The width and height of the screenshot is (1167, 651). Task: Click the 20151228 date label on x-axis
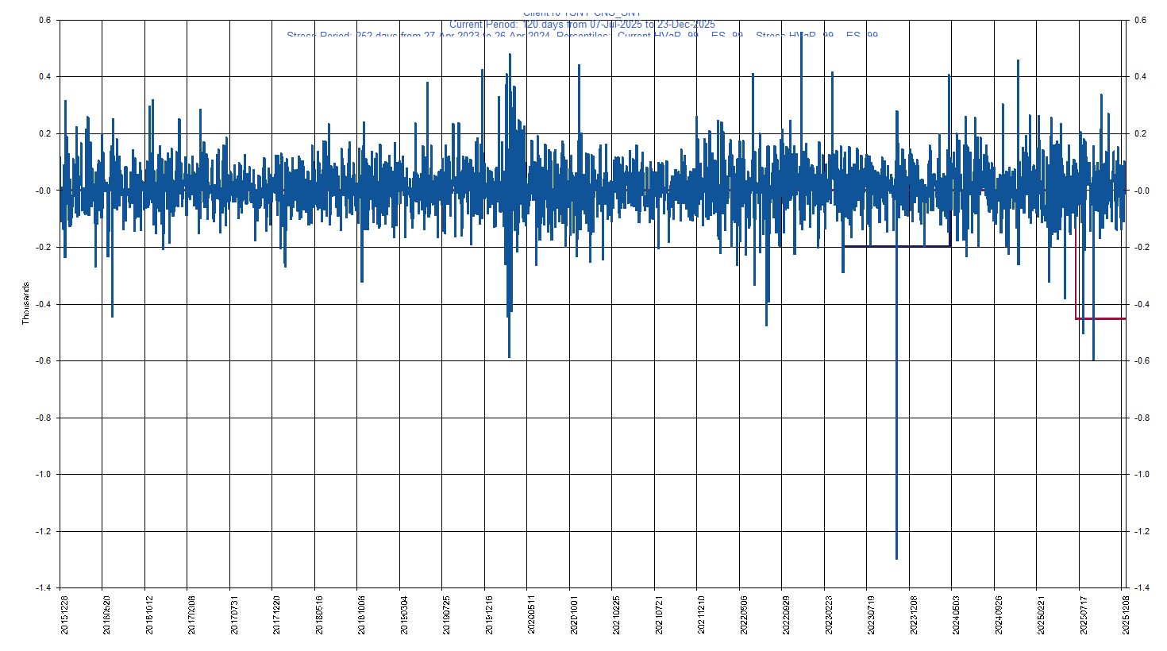coord(65,615)
